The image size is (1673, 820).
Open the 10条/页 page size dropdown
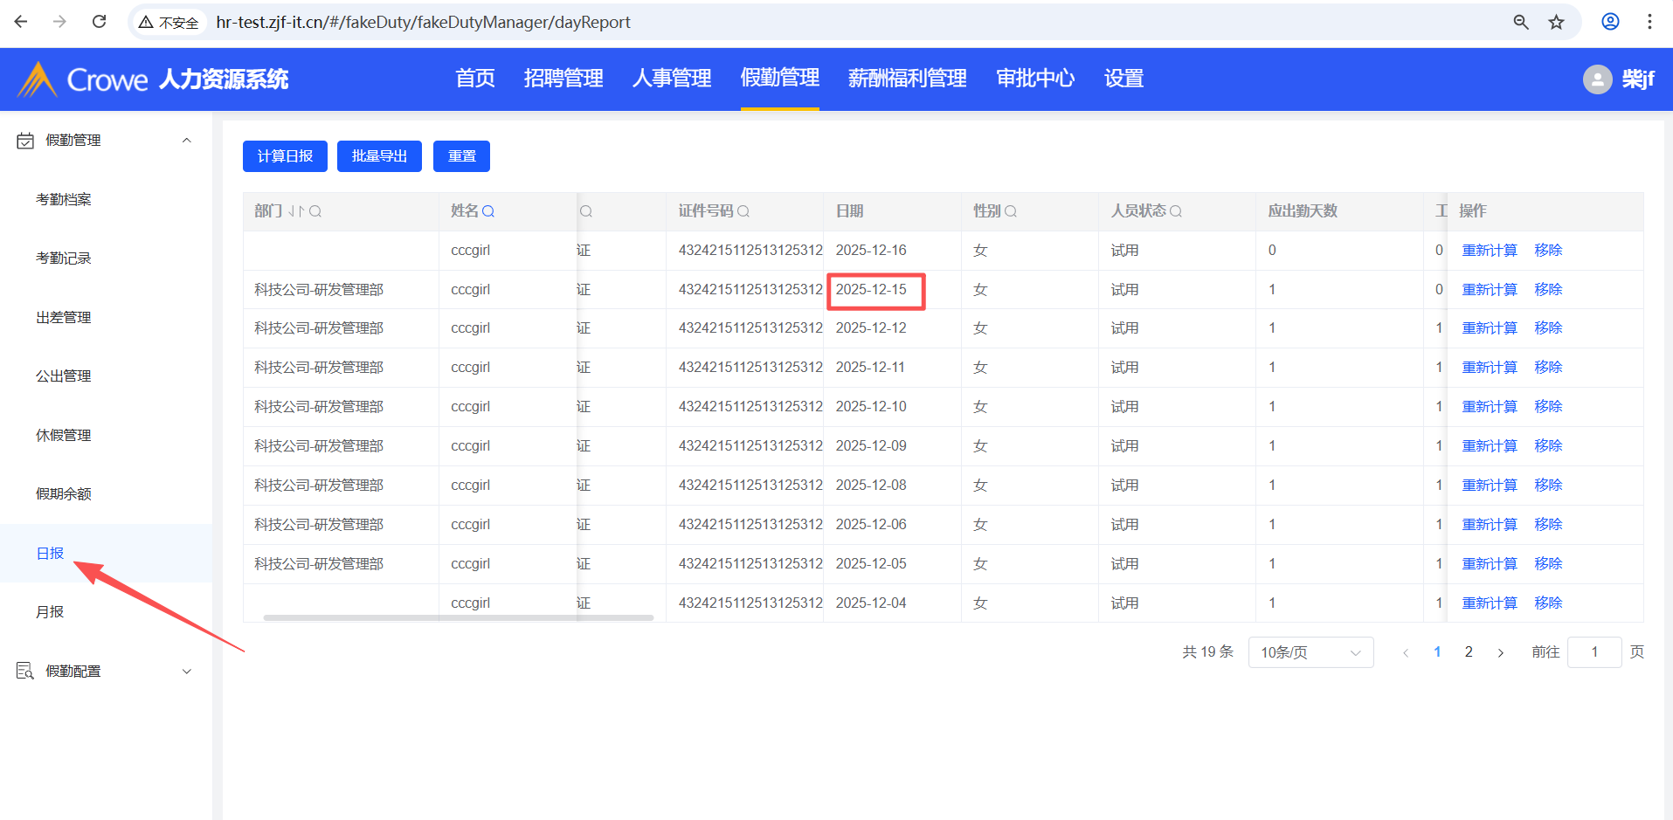(x=1310, y=652)
